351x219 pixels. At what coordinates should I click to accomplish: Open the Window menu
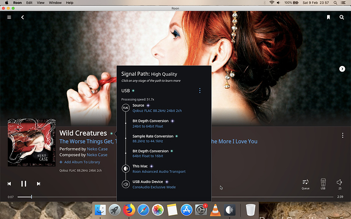[55, 3]
